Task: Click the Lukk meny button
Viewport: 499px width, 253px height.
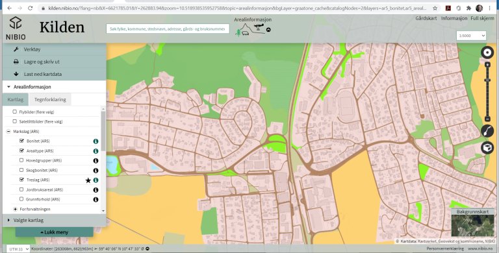Action: coord(55,232)
